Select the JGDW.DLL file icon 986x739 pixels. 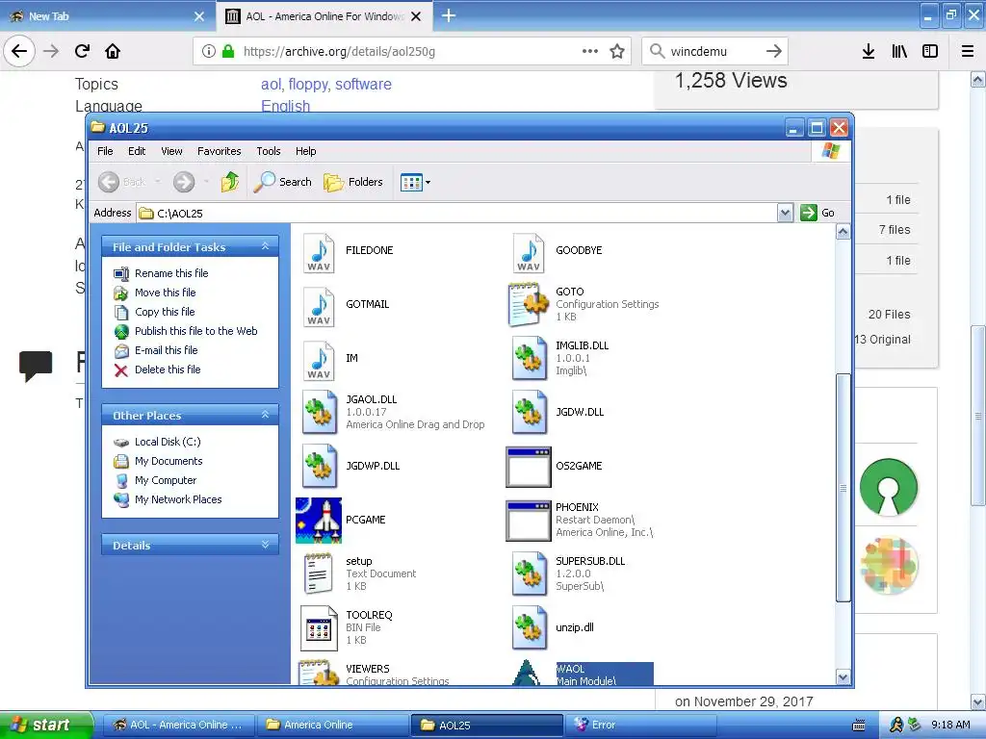tap(529, 412)
